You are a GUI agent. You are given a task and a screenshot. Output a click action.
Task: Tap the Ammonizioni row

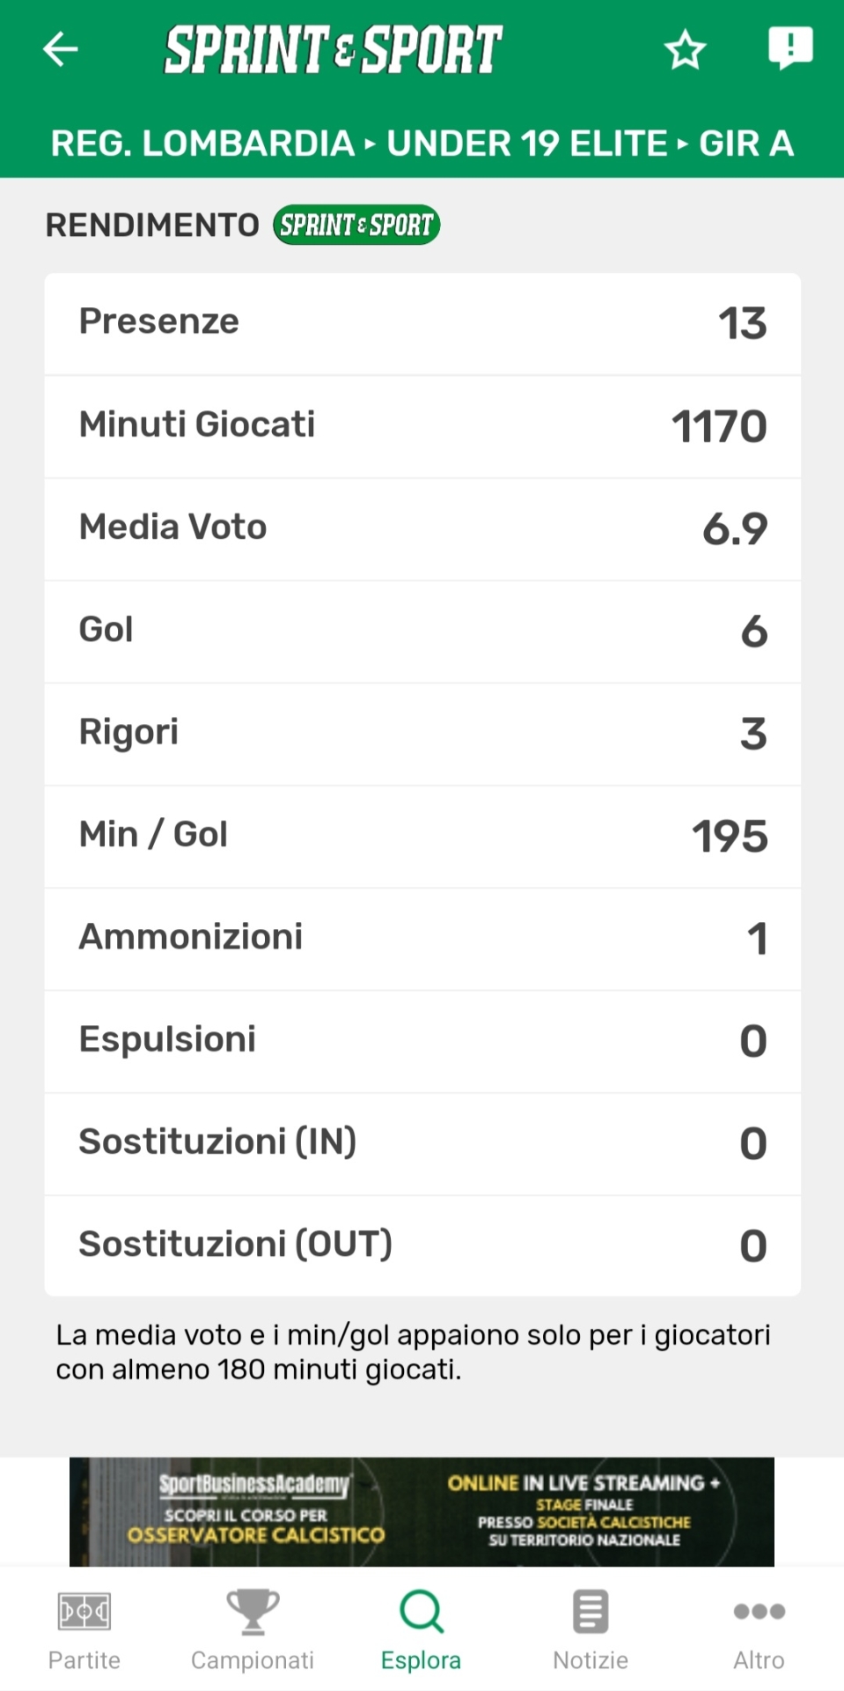click(x=422, y=938)
